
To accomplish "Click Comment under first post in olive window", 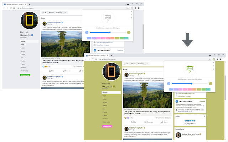I will click(149, 122).
